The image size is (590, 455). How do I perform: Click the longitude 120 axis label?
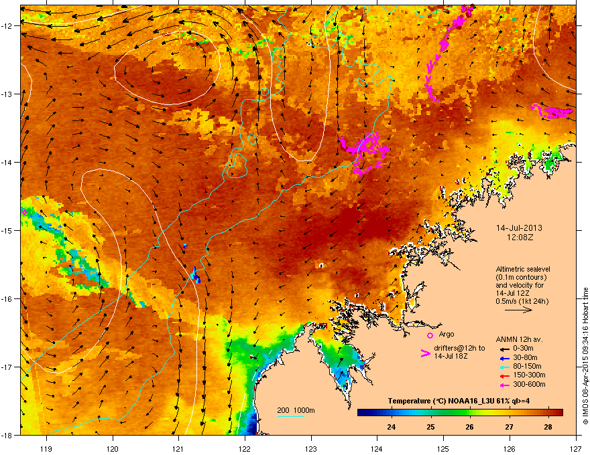113,448
